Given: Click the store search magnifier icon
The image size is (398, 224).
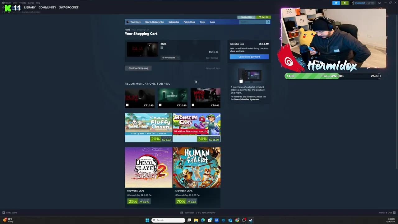Looking at the screenshot, I should click(x=268, y=22).
